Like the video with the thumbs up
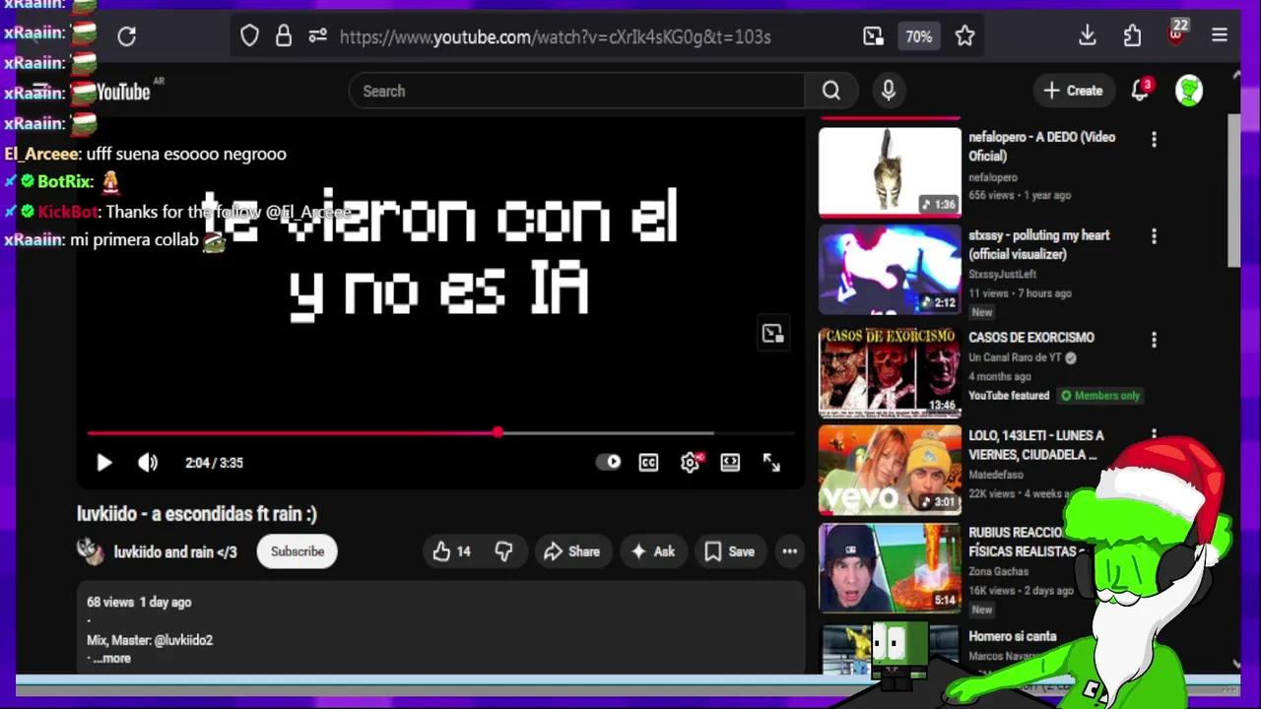This screenshot has width=1261, height=709. [x=444, y=551]
